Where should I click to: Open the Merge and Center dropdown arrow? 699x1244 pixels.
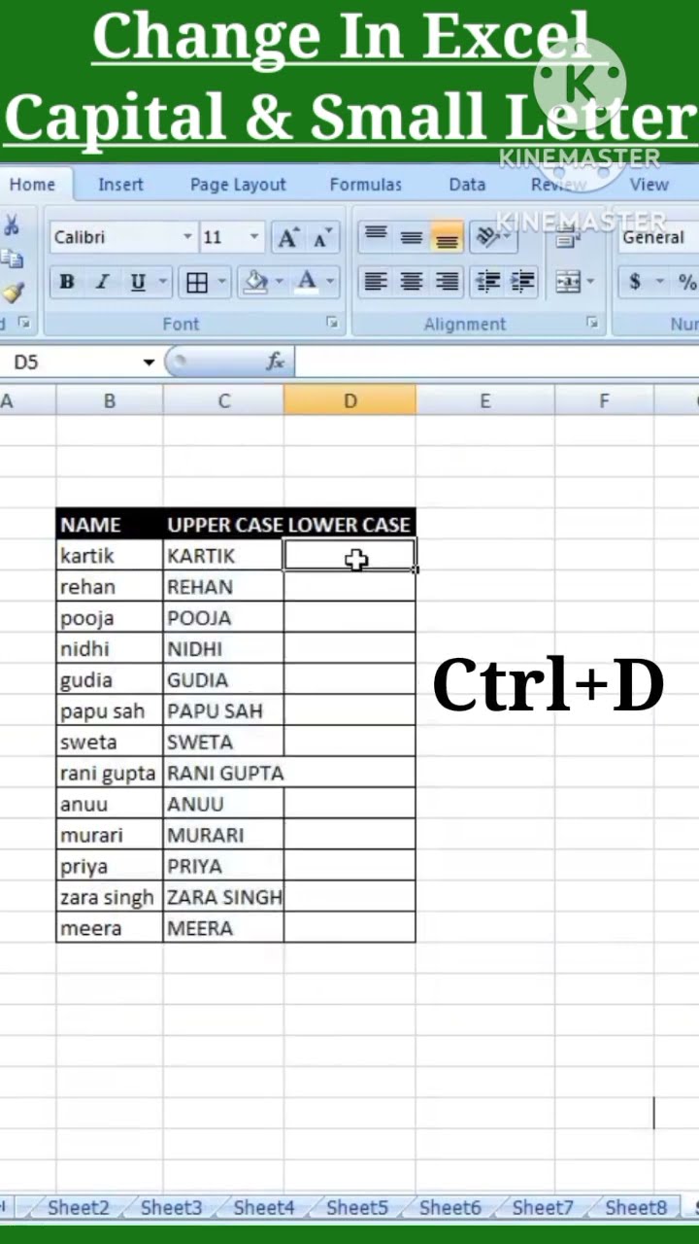point(589,282)
